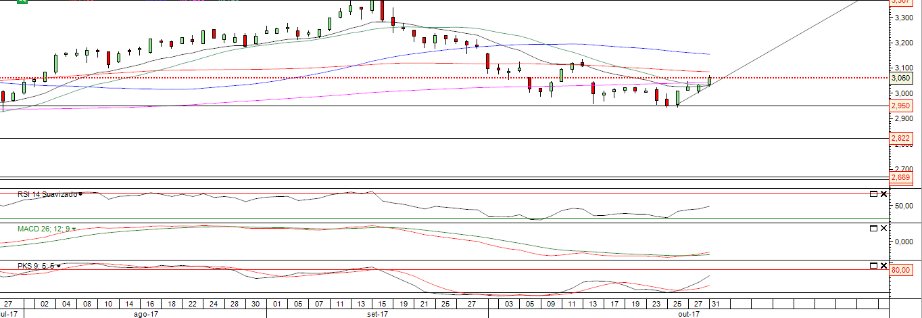Image resolution: width=922 pixels, height=318 pixels.
Task: Click the ago-17 month label on time axis
Action: tap(146, 314)
